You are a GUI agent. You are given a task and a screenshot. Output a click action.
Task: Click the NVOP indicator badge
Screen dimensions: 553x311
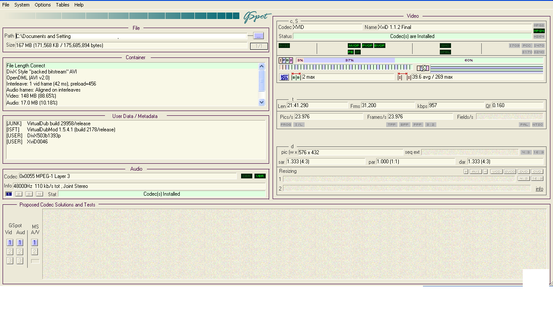(x=354, y=46)
